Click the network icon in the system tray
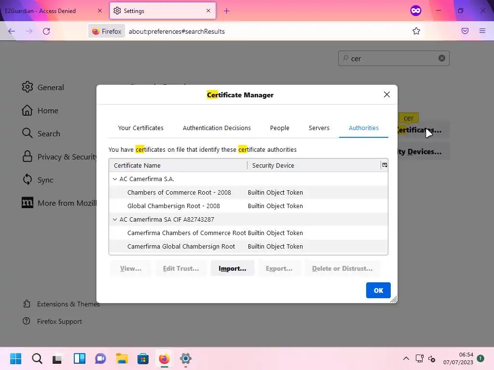 [x=419, y=358]
